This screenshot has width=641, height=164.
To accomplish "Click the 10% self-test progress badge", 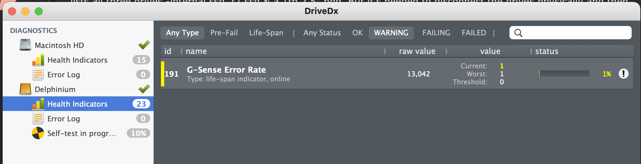I will coord(139,133).
